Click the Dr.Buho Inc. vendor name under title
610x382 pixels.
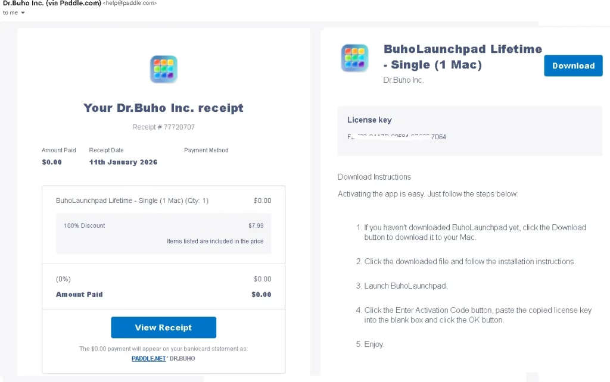coord(403,80)
